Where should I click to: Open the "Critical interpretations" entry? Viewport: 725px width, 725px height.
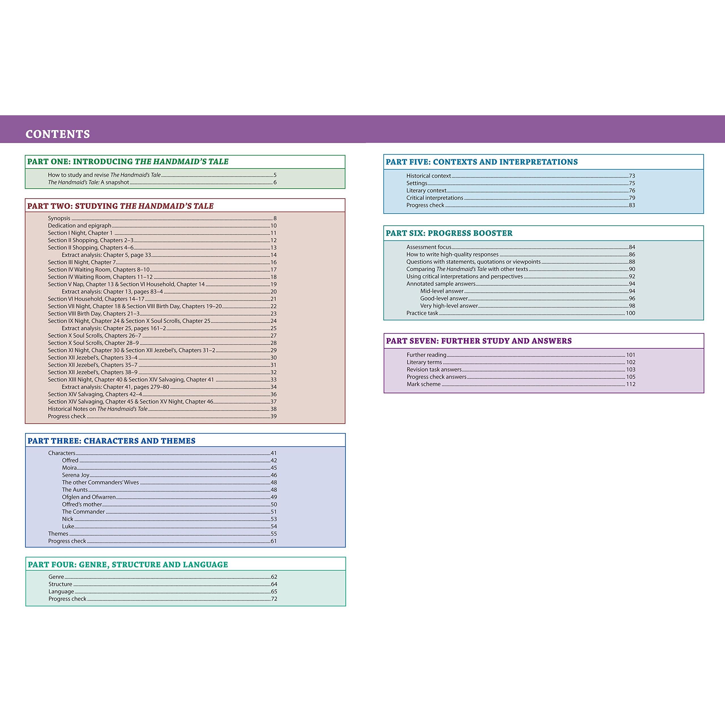(521, 198)
